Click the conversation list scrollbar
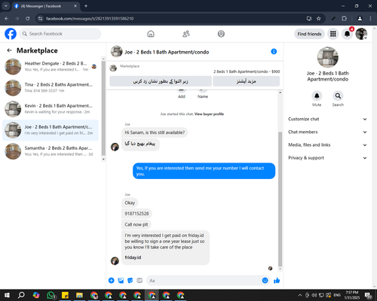 coord(103,108)
